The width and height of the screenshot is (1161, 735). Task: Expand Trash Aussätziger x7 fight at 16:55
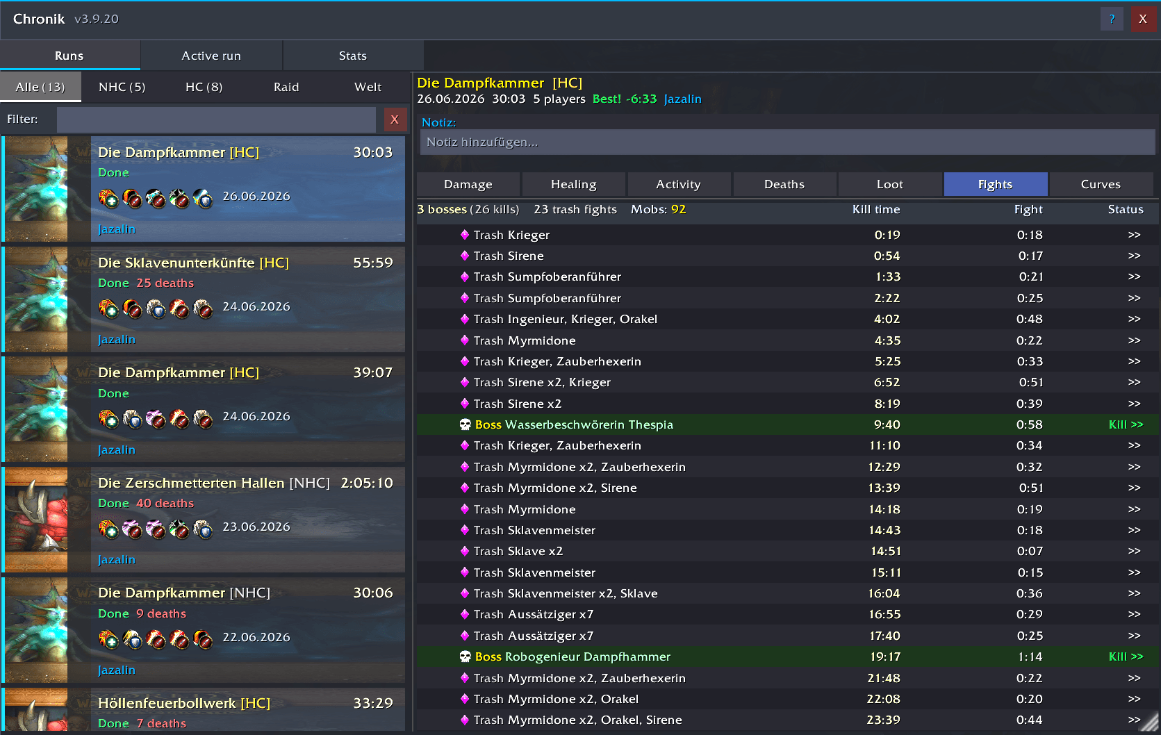(x=1135, y=614)
